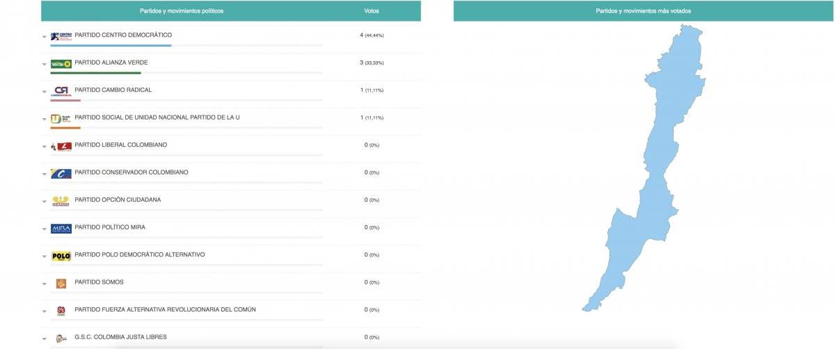Click the '3 (33,33%)' vote count
Image resolution: width=835 pixels, height=349 pixels.
click(x=372, y=63)
